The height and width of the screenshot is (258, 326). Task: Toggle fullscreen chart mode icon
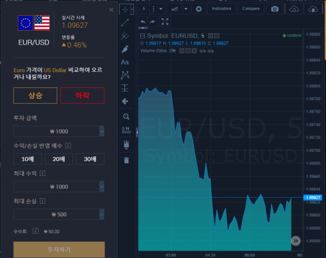tap(165, 22)
